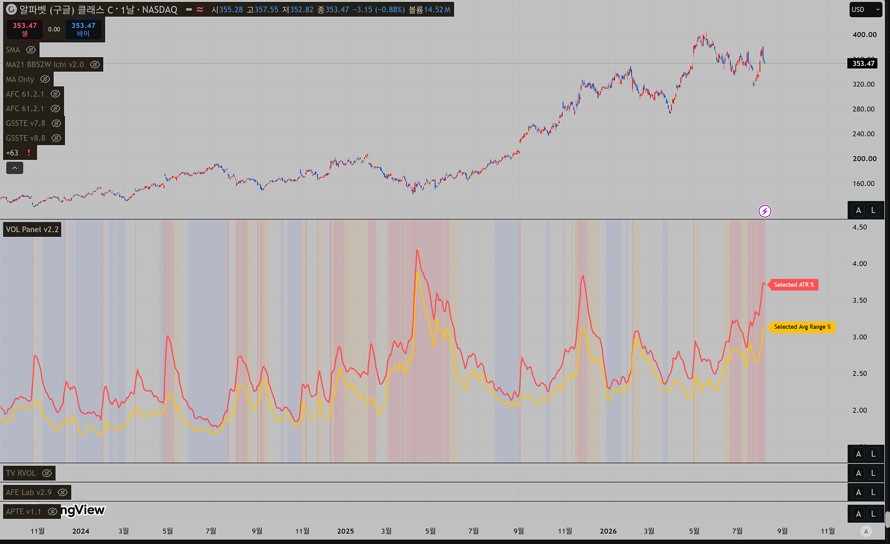Enable auto scale A on main price chart
890x544 pixels.
click(858, 210)
